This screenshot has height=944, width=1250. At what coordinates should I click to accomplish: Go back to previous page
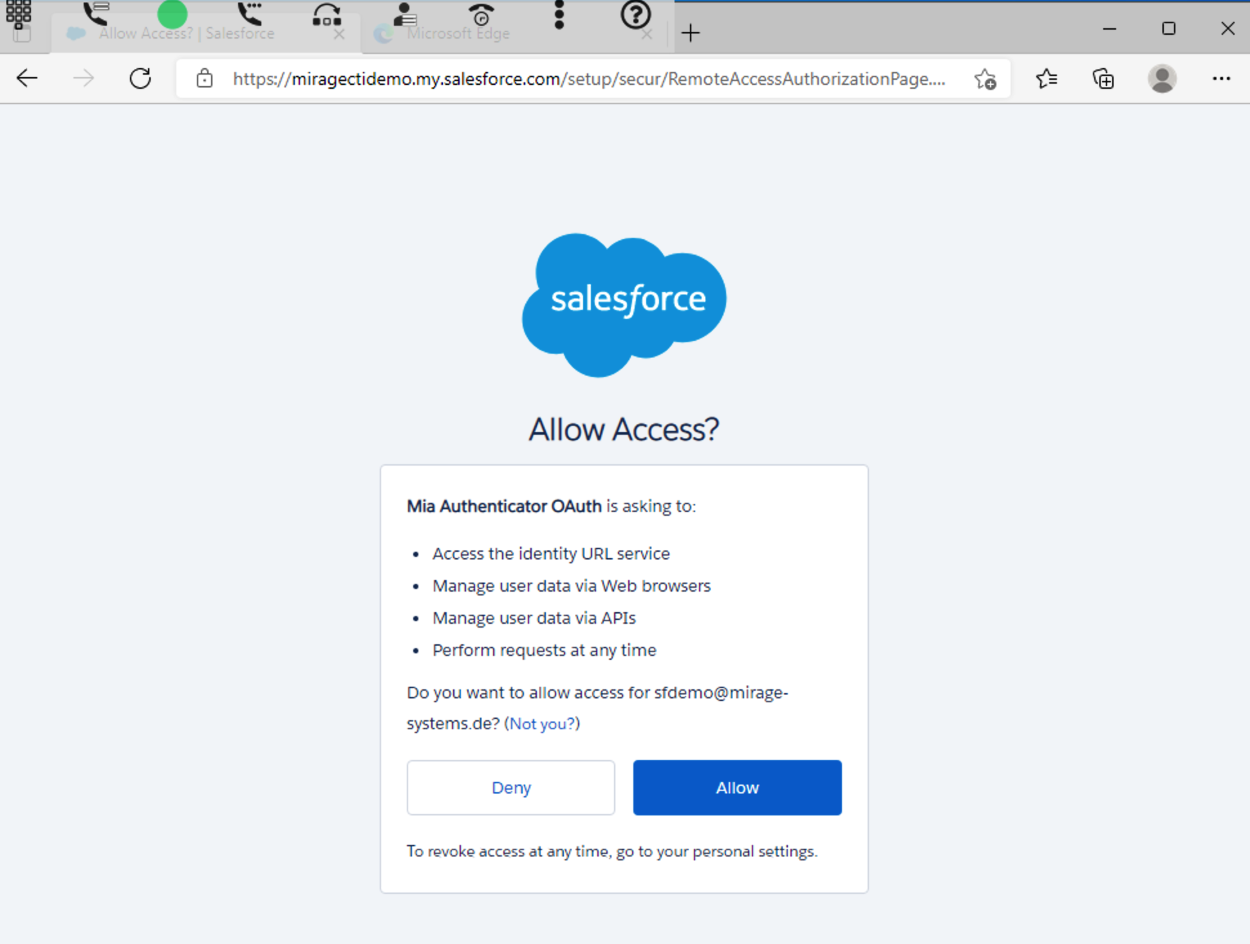tap(27, 78)
